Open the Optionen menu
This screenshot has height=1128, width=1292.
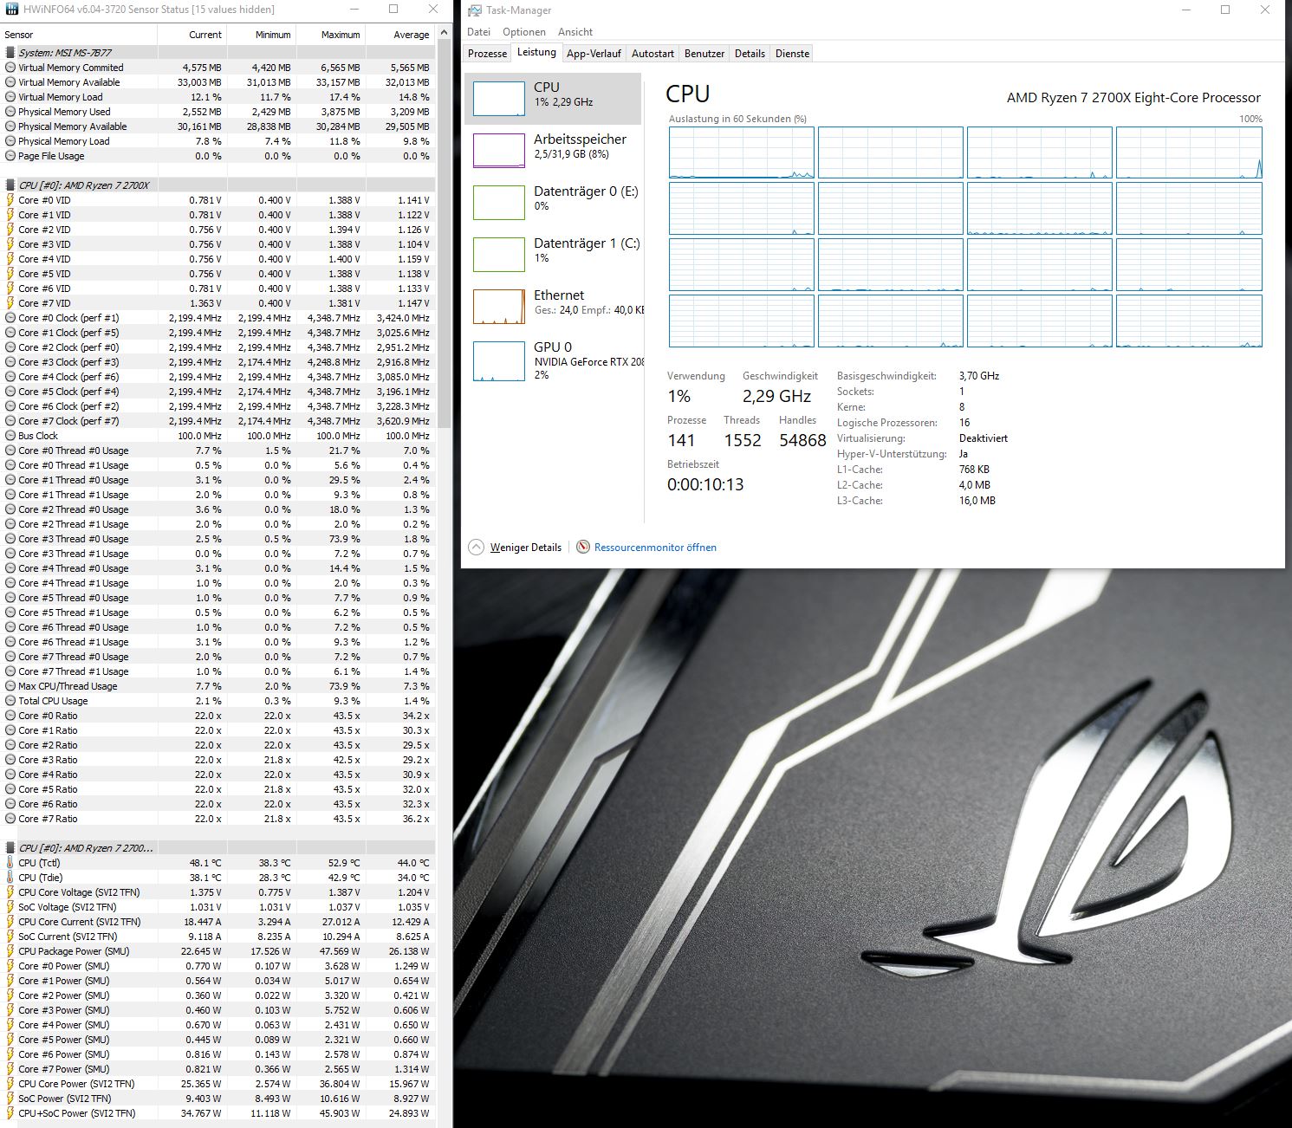pos(524,31)
